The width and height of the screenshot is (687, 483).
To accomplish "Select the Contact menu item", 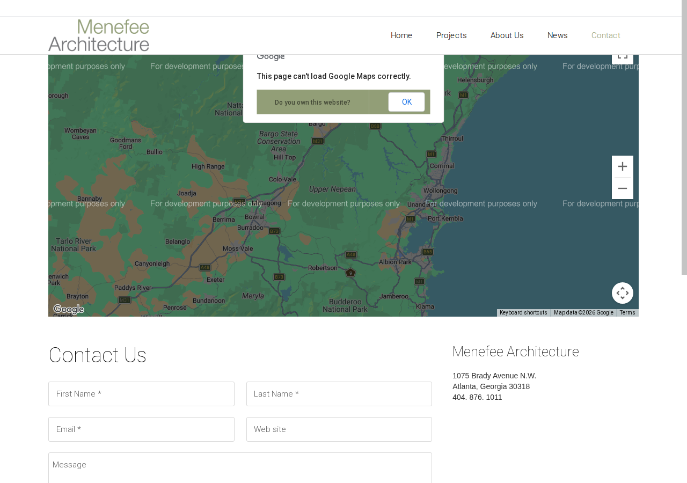I will tap(606, 35).
